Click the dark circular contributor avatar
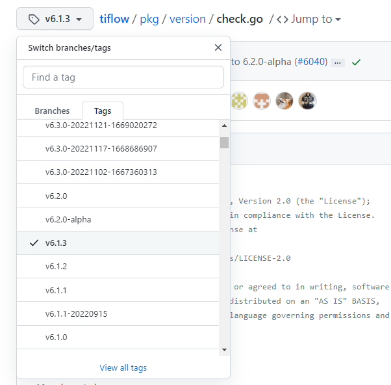Screen dimensions: 391x385 click(x=307, y=101)
